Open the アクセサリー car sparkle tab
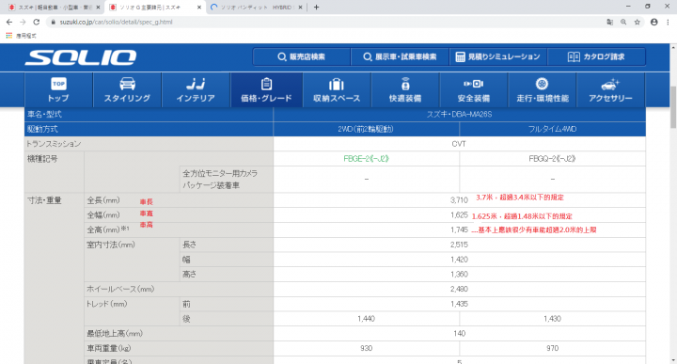677x364 pixels. [610, 89]
